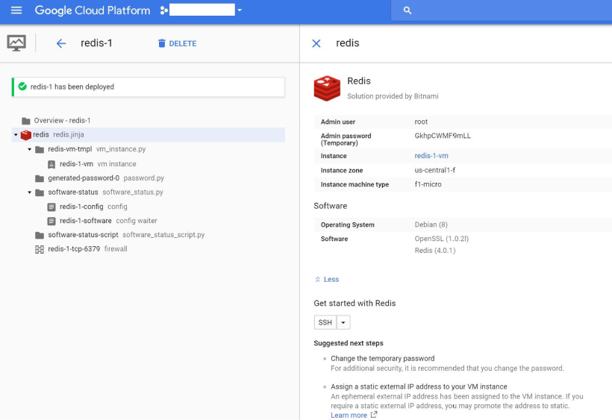Viewport: 612px width, 420px height.
Task: Click the large Redis logo
Action: click(x=327, y=89)
